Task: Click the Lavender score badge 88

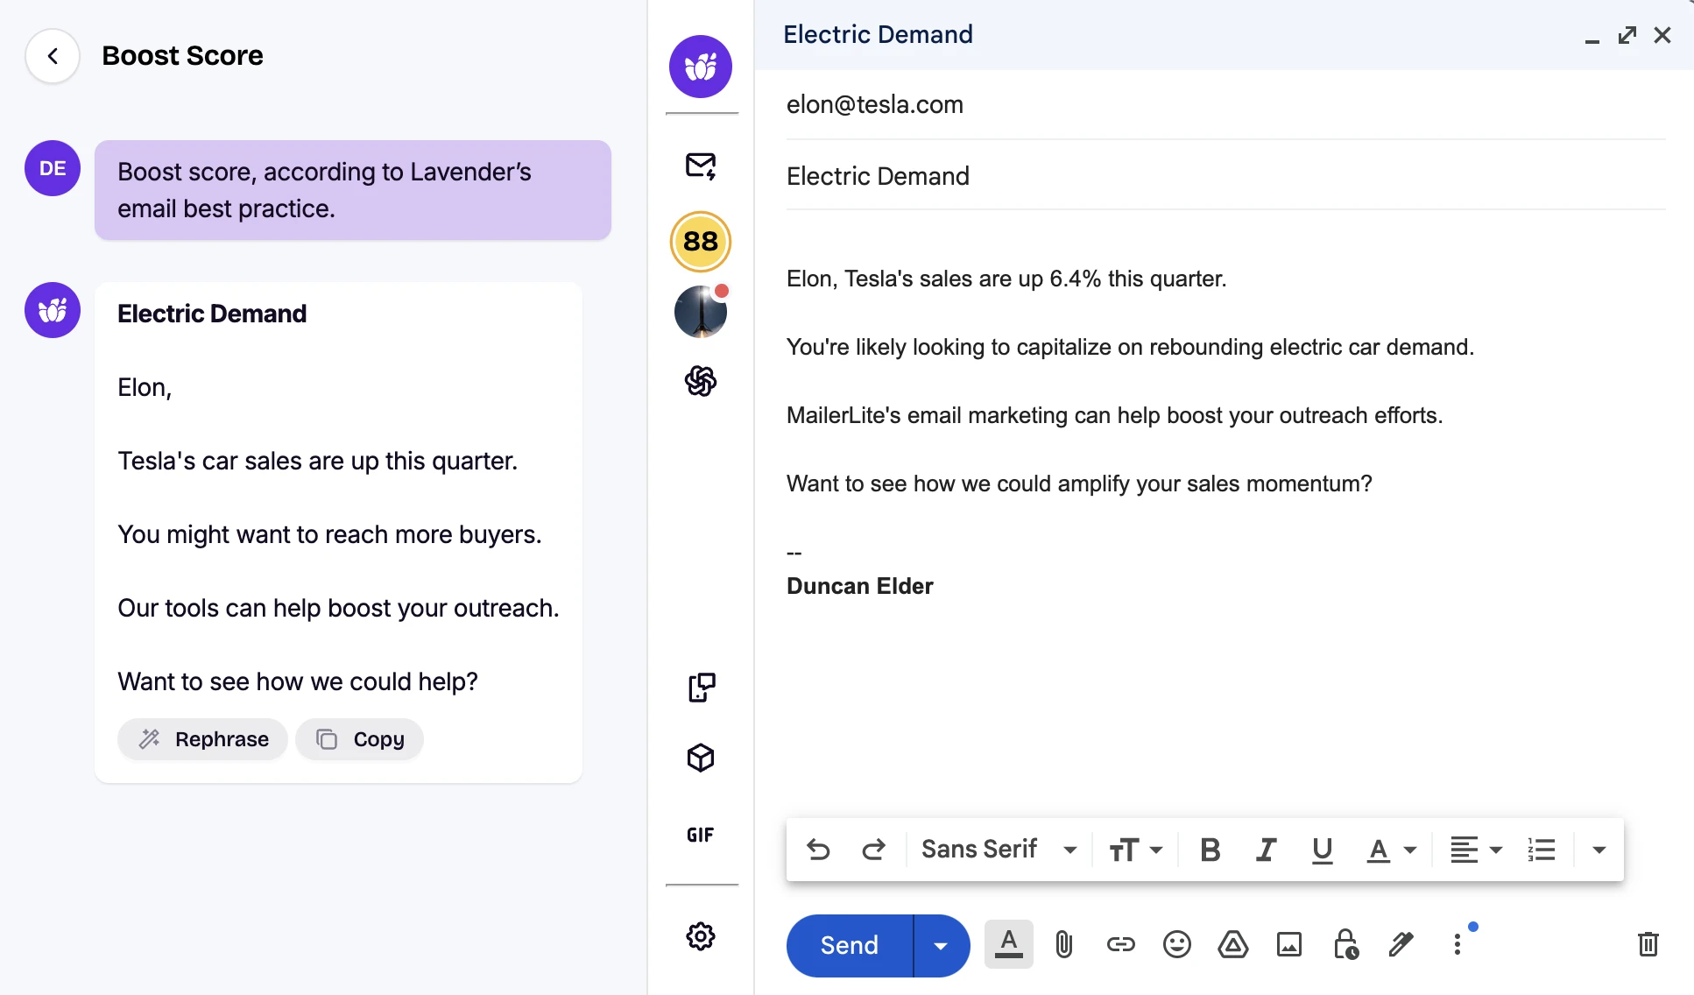Action: (700, 241)
